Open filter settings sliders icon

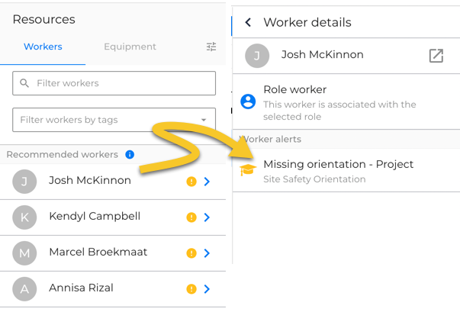point(211,47)
